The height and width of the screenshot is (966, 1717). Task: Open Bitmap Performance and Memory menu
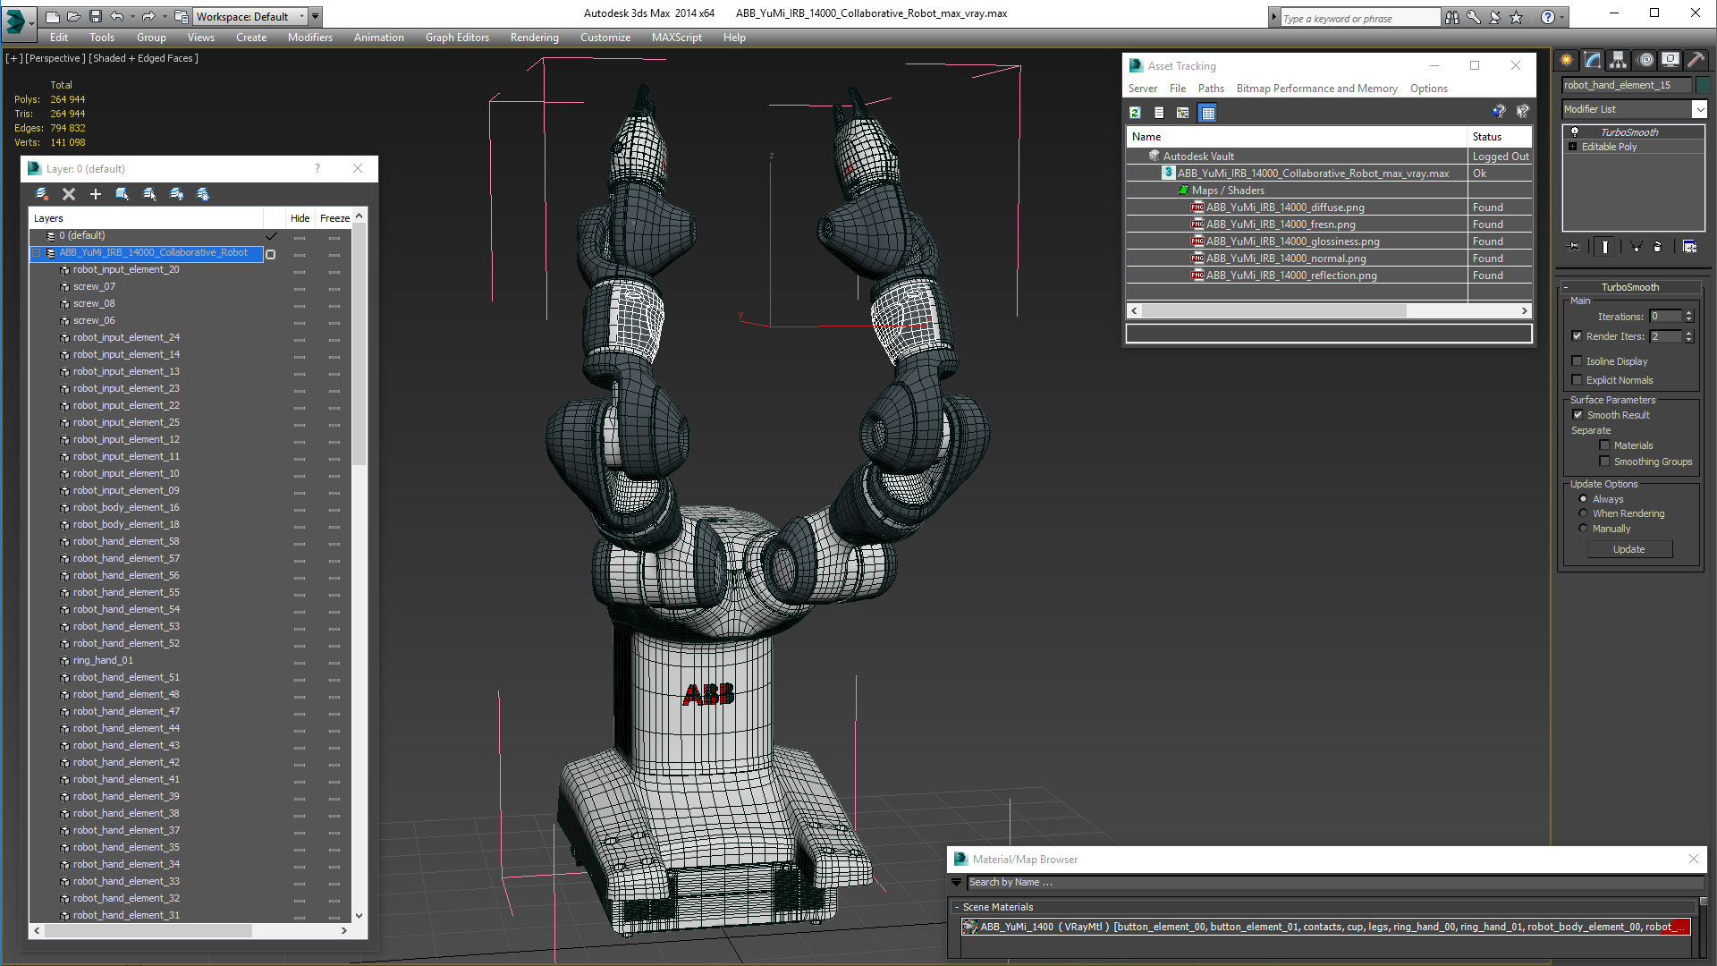click(x=1316, y=89)
